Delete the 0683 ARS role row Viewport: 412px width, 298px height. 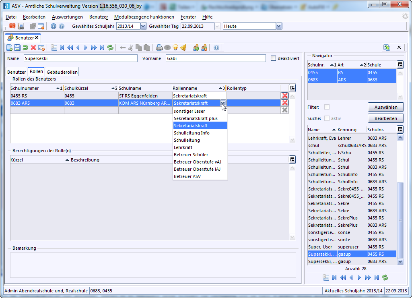pos(284,103)
